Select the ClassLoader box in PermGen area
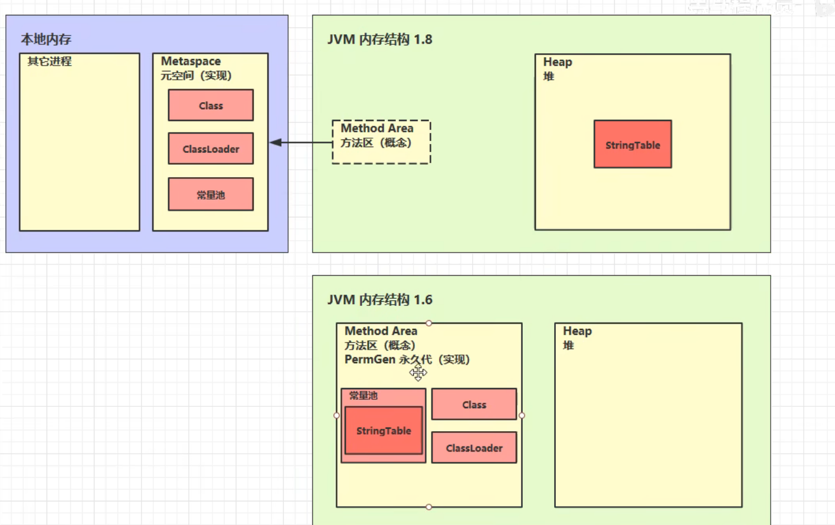Screen dimensions: 835x525 [474, 448]
